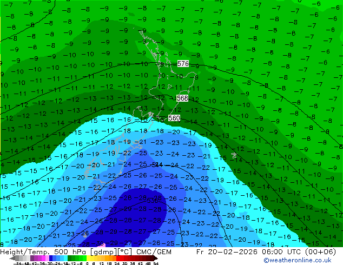
Task: Click the left arrow end of color scale
Action: tap(12, 259)
